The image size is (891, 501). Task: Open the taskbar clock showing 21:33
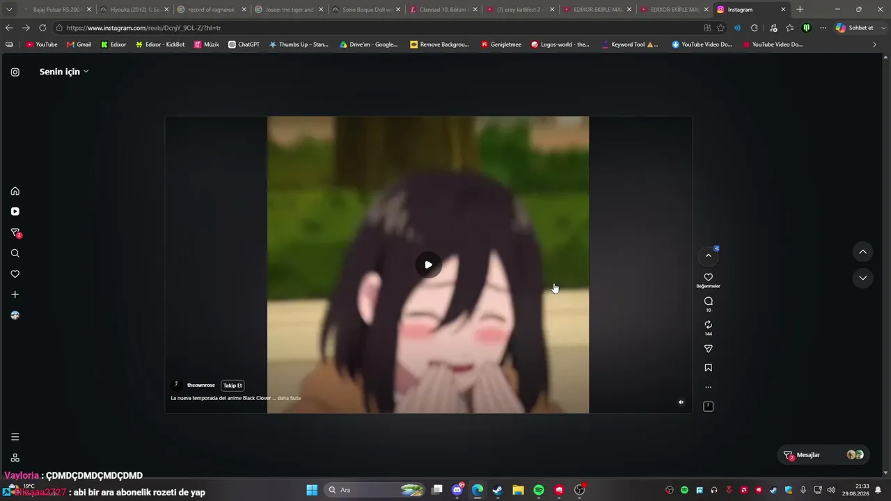pos(855,490)
